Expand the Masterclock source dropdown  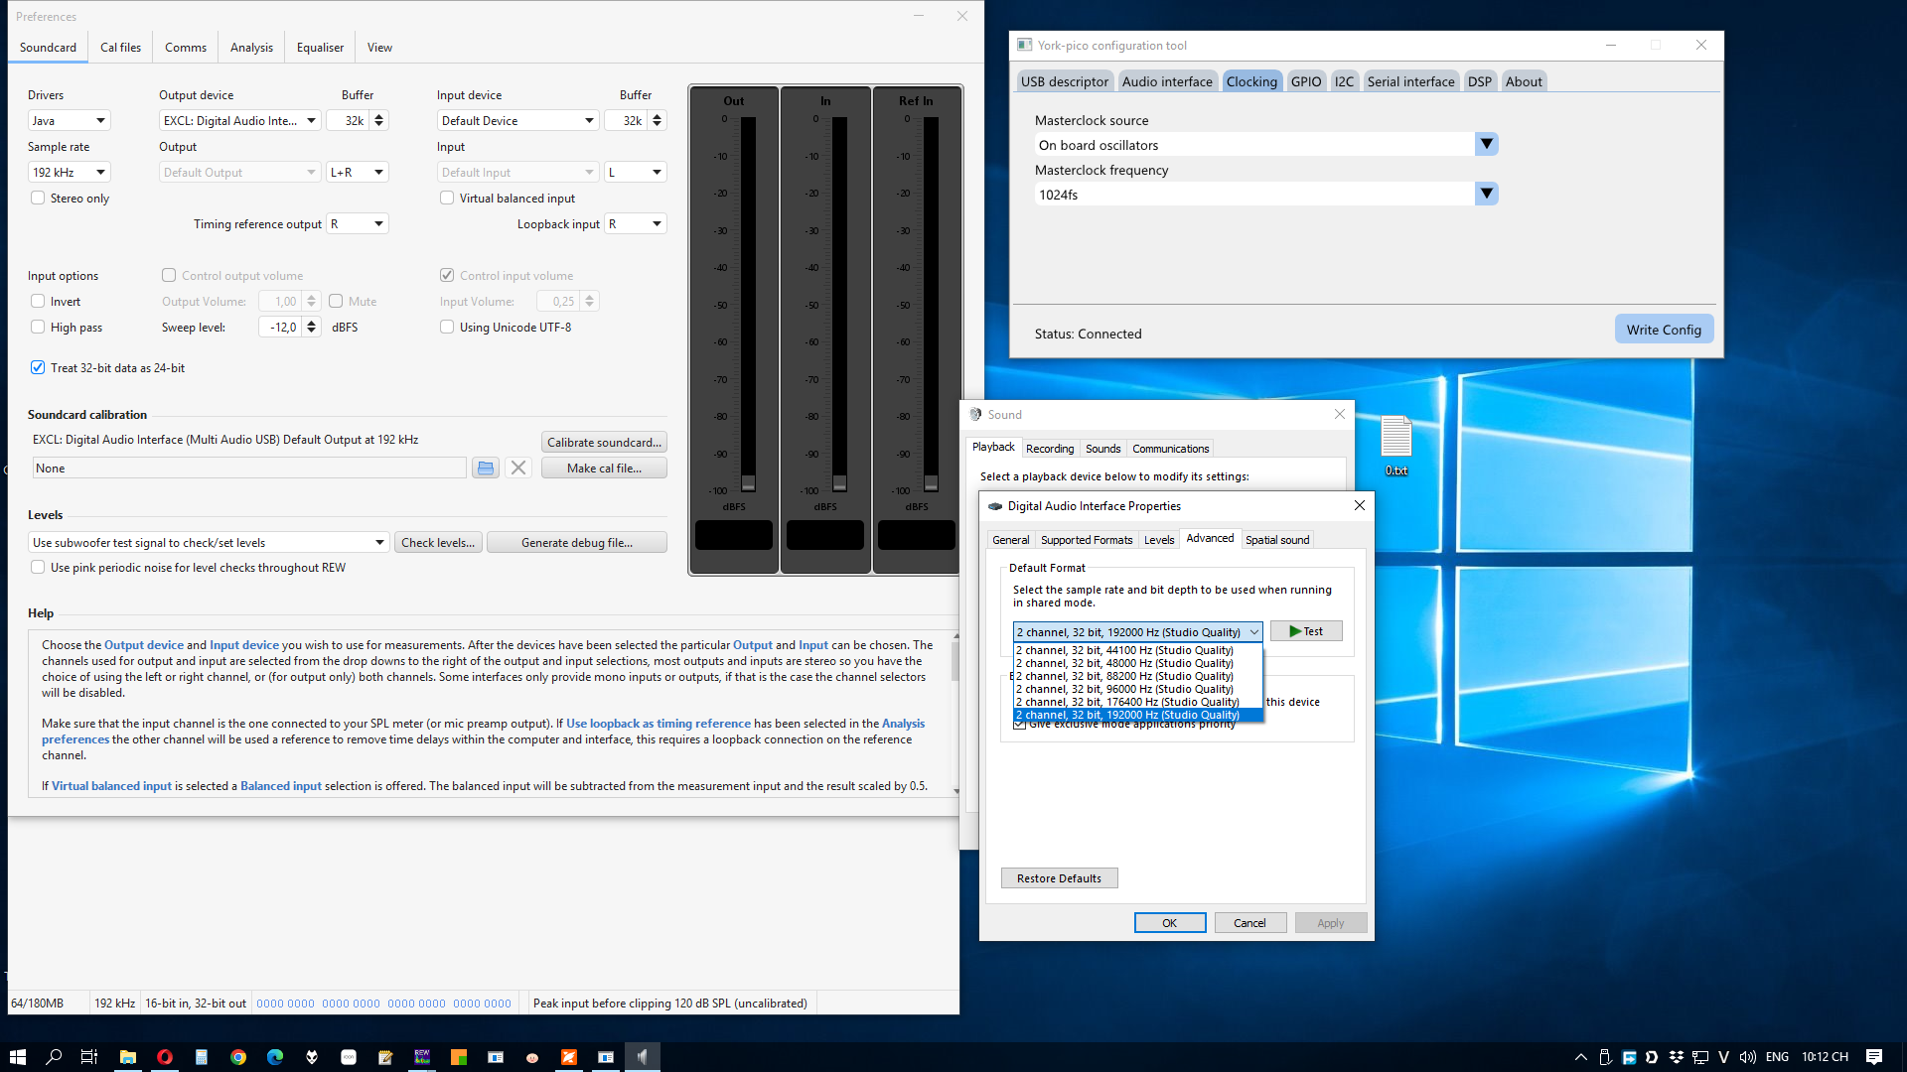(x=1486, y=145)
